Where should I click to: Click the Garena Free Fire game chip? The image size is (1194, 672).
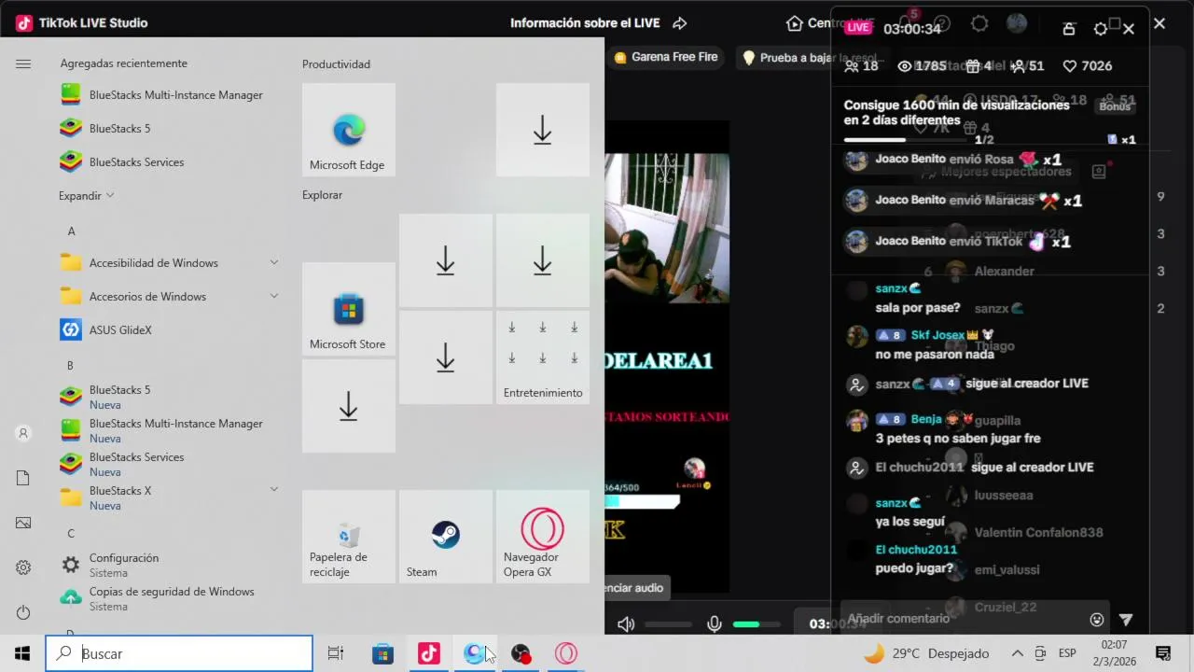(666, 57)
